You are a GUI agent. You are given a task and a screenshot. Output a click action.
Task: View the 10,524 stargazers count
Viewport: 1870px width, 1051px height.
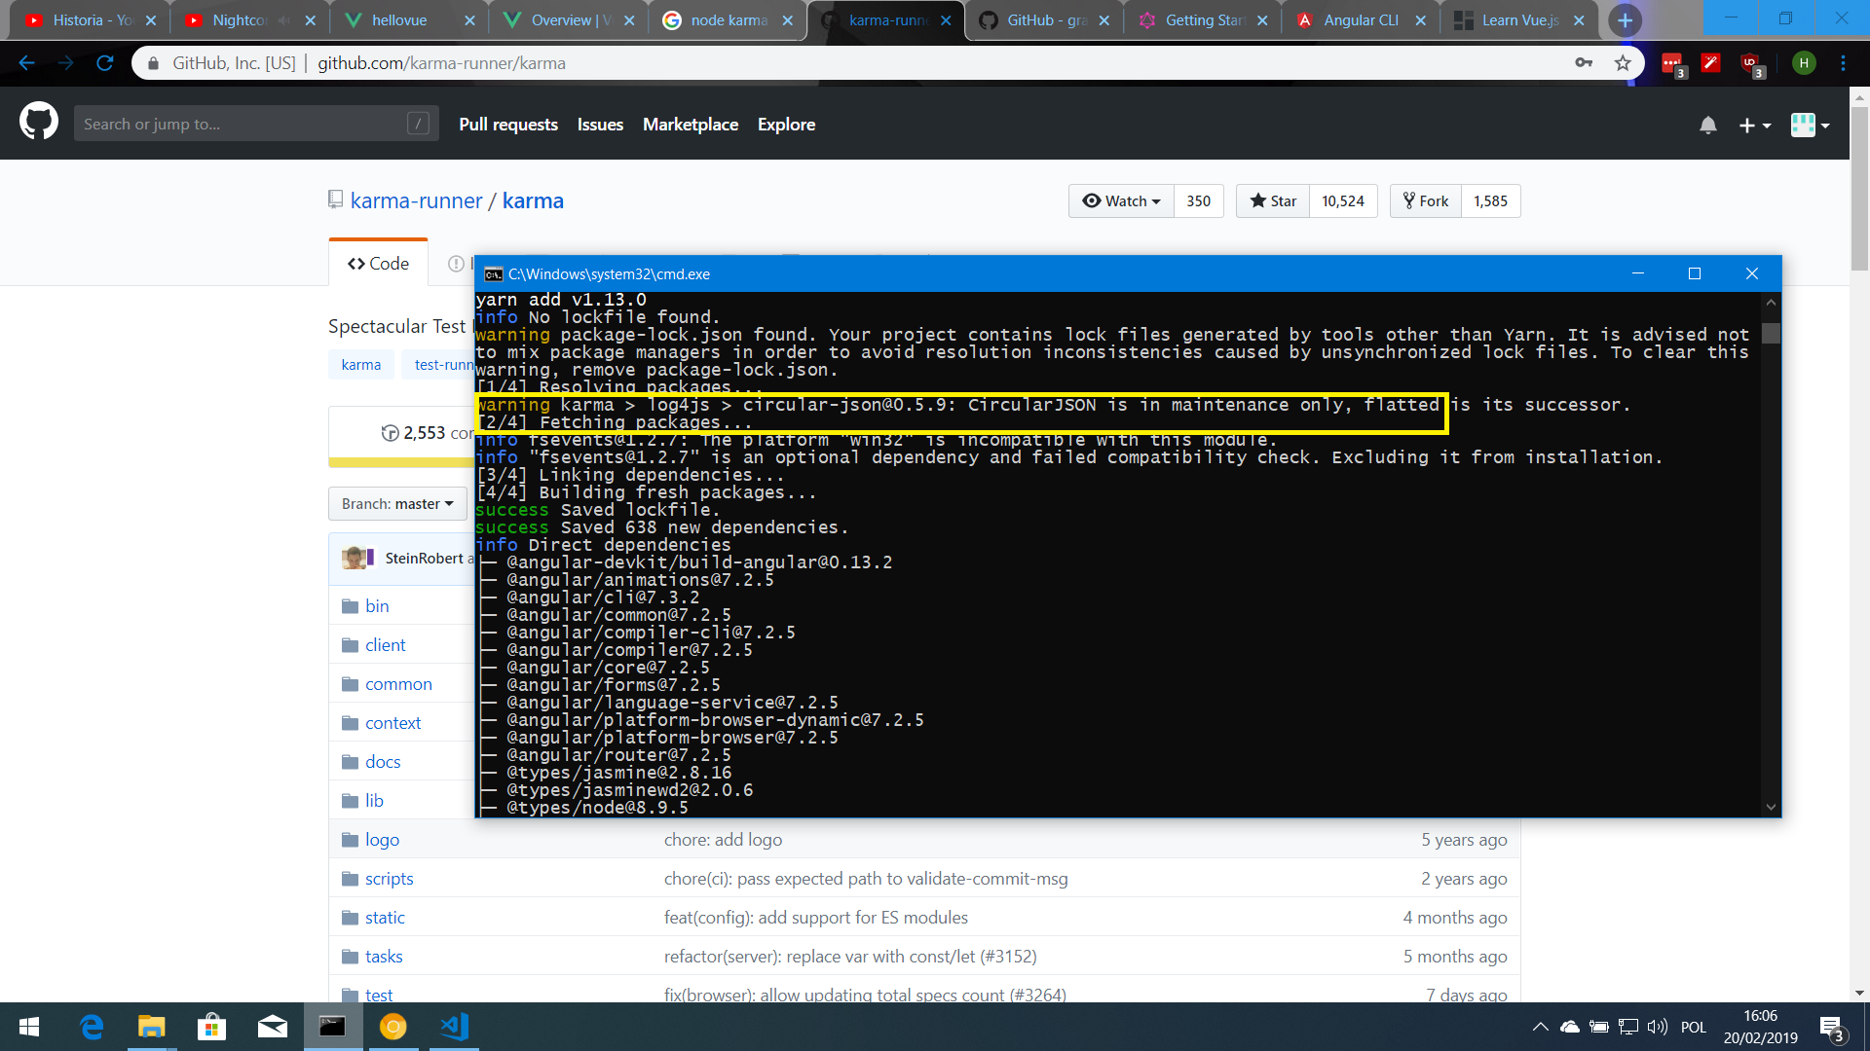(x=1343, y=200)
